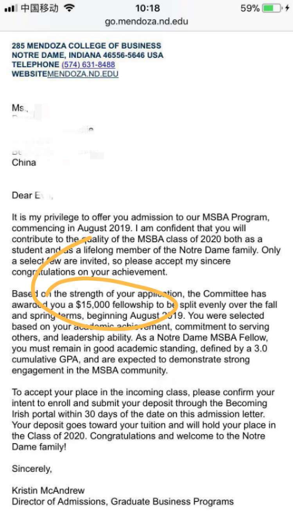Screen dimensions: 293x521
Task: Tap the 中国移动 carrier label
Action: click(39, 8)
